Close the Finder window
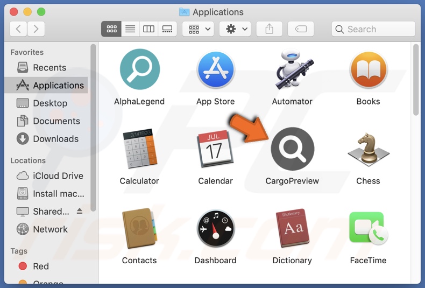This screenshot has width=425, height=288. pyautogui.click(x=14, y=12)
